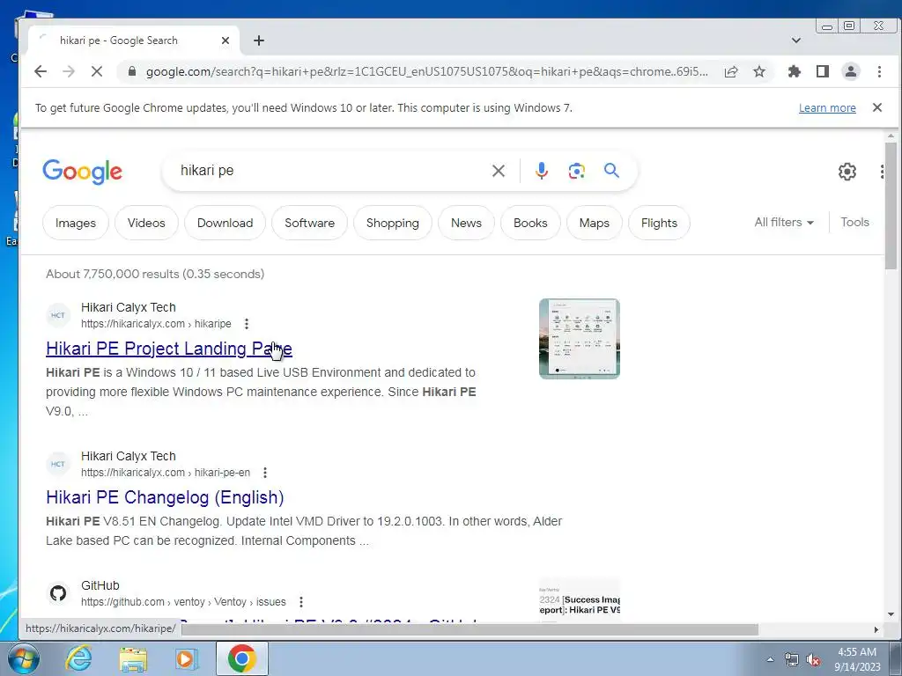Clear the search box text
This screenshot has width=902, height=676.
point(499,171)
